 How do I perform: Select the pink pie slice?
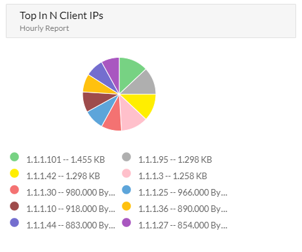coord(130,116)
